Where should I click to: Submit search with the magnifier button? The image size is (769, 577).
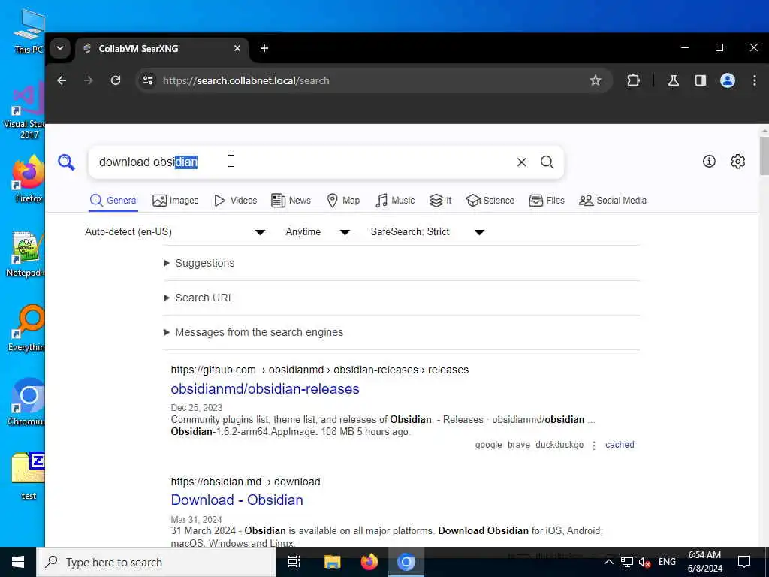547,162
